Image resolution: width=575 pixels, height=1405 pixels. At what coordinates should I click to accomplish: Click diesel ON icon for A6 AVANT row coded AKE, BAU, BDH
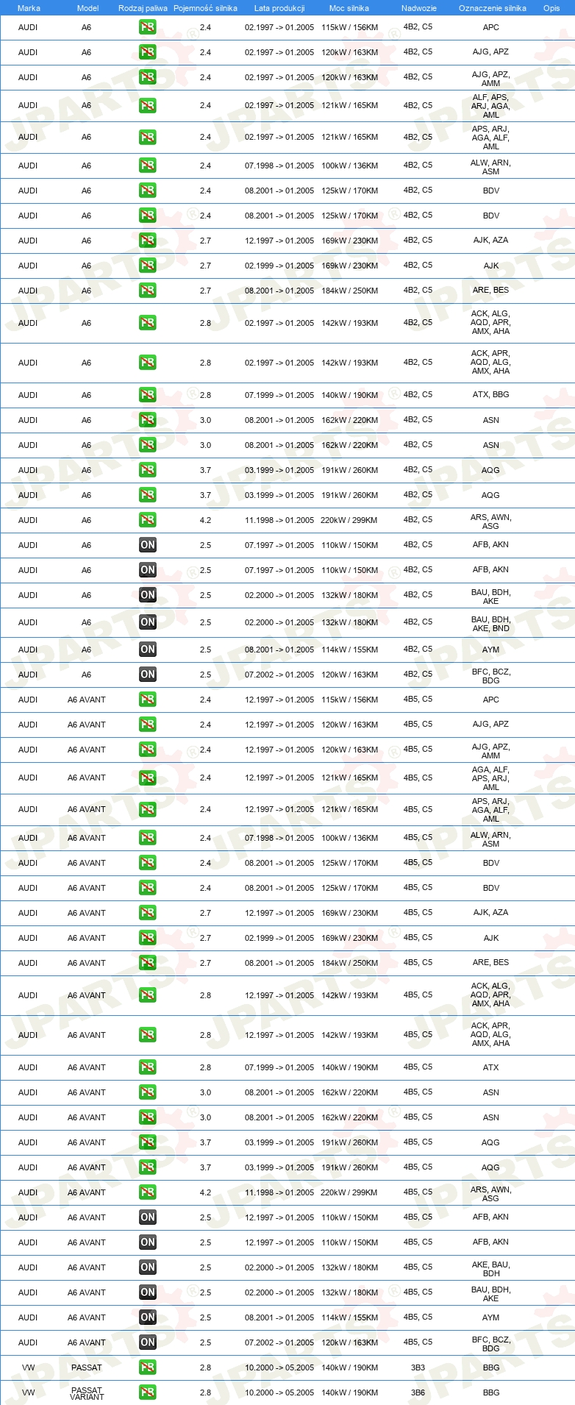pos(148,1267)
